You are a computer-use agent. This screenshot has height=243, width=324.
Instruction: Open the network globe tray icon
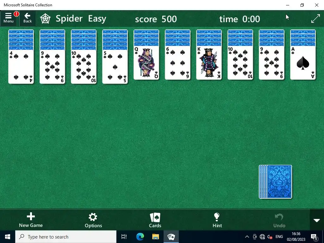click(x=262, y=237)
